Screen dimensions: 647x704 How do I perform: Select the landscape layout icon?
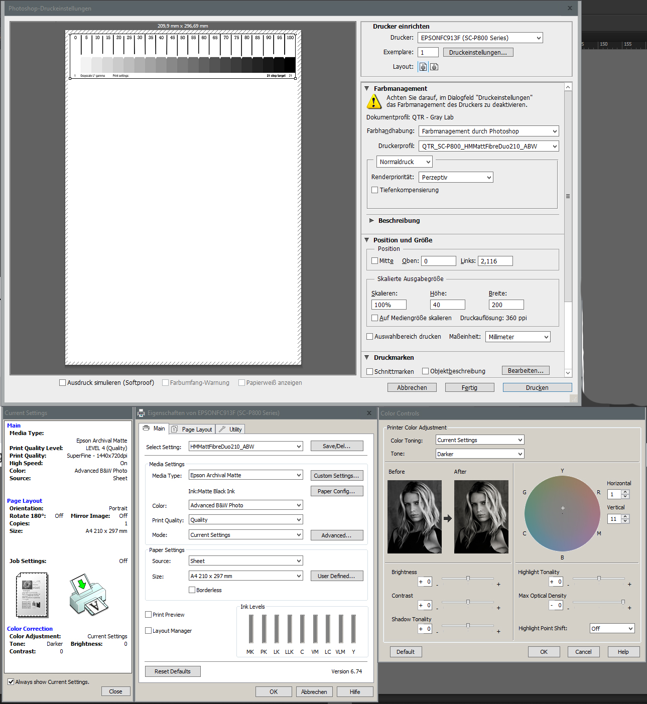(x=434, y=67)
